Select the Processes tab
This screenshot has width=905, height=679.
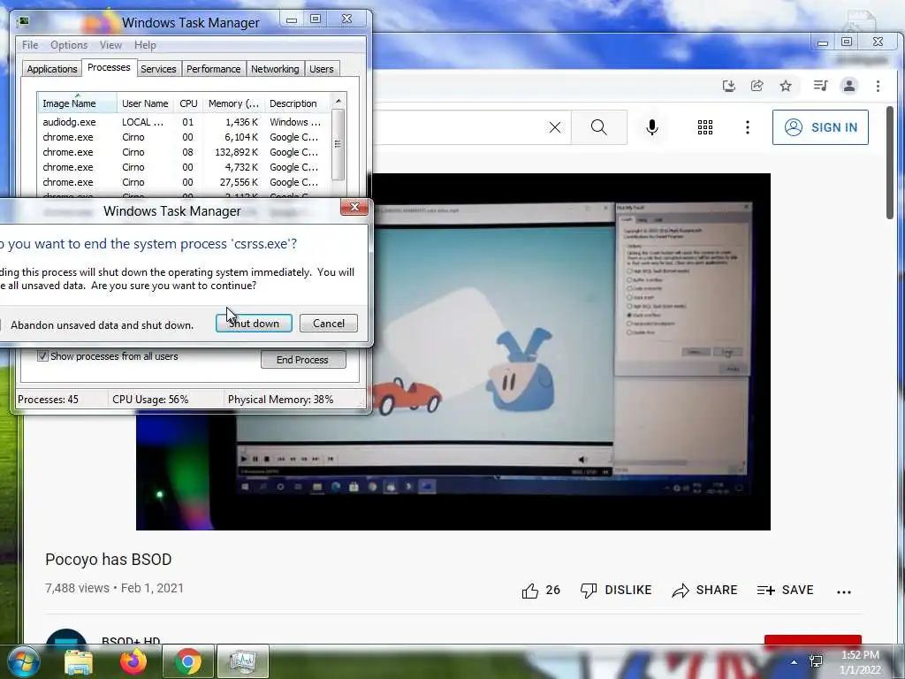point(109,67)
